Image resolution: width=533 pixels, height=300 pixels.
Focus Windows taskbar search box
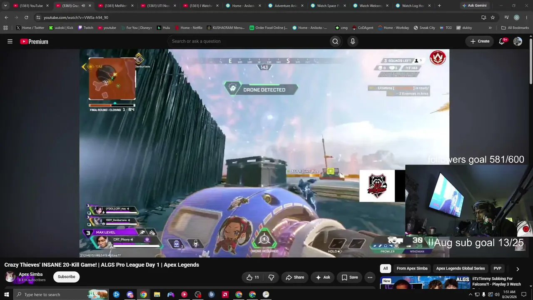coord(61,295)
